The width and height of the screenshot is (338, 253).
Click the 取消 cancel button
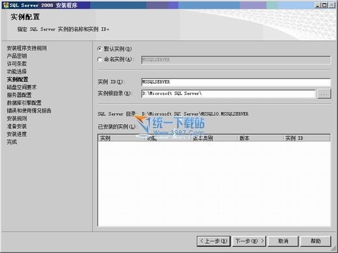pyautogui.click(x=283, y=241)
